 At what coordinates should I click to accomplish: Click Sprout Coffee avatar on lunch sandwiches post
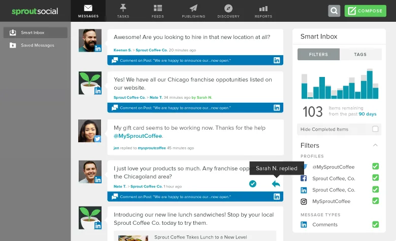click(x=90, y=218)
